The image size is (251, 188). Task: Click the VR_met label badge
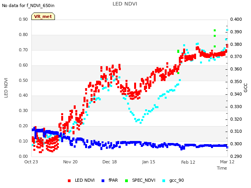(x=43, y=16)
